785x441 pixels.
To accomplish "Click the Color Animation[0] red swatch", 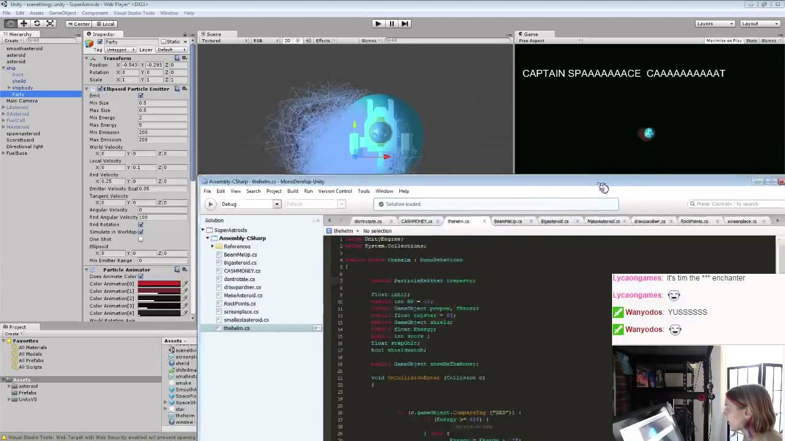I will click(x=159, y=284).
